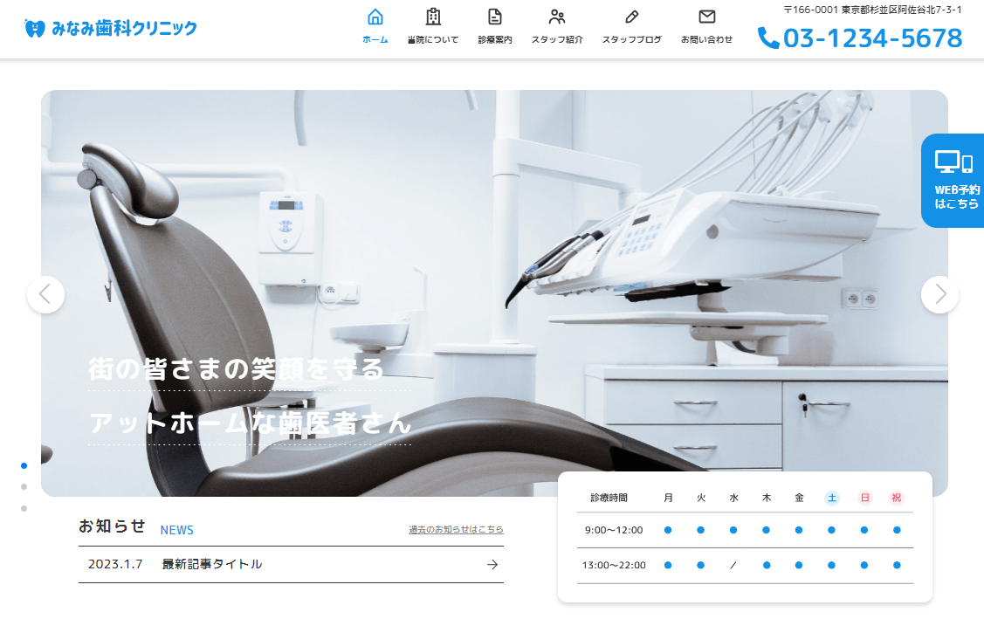Open the スタッフブログ menu item
This screenshot has width=984, height=619.
click(631, 26)
